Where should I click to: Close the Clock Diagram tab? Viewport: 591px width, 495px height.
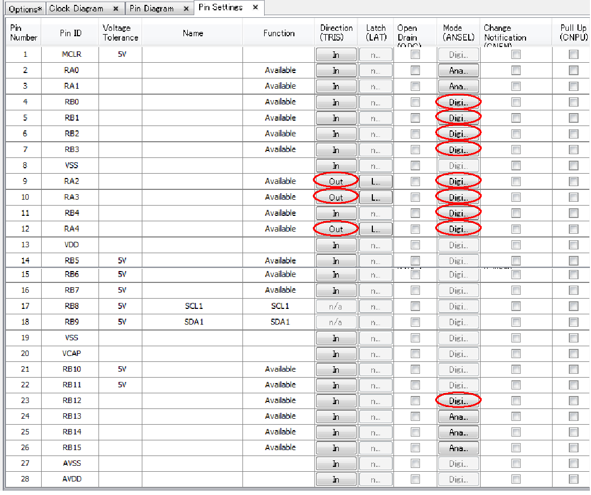116,9
